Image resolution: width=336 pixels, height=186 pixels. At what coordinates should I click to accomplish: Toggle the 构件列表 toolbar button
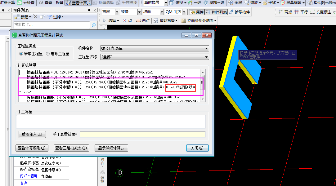click(x=216, y=12)
